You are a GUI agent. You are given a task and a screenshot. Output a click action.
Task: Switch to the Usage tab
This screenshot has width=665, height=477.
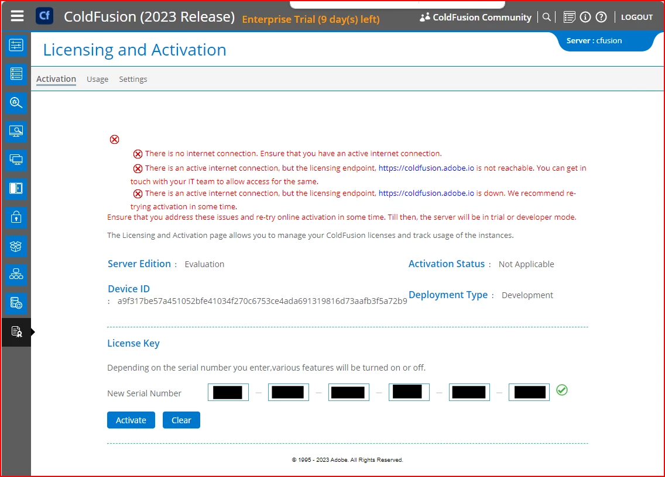[x=98, y=79]
